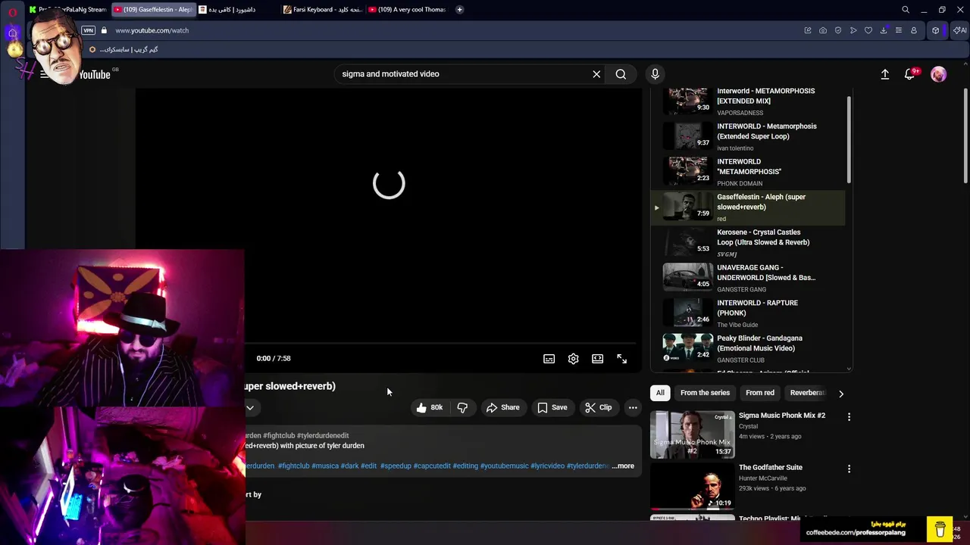Viewport: 970px width, 545px height.
Task: Open Opera easy setup sliders icon
Action: coord(899,30)
